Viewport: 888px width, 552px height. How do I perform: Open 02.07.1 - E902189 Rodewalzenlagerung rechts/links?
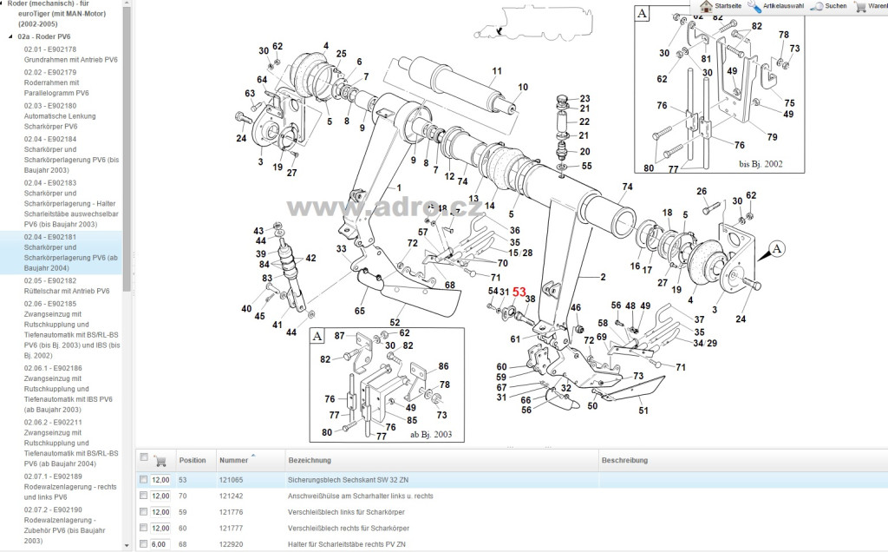click(x=70, y=487)
